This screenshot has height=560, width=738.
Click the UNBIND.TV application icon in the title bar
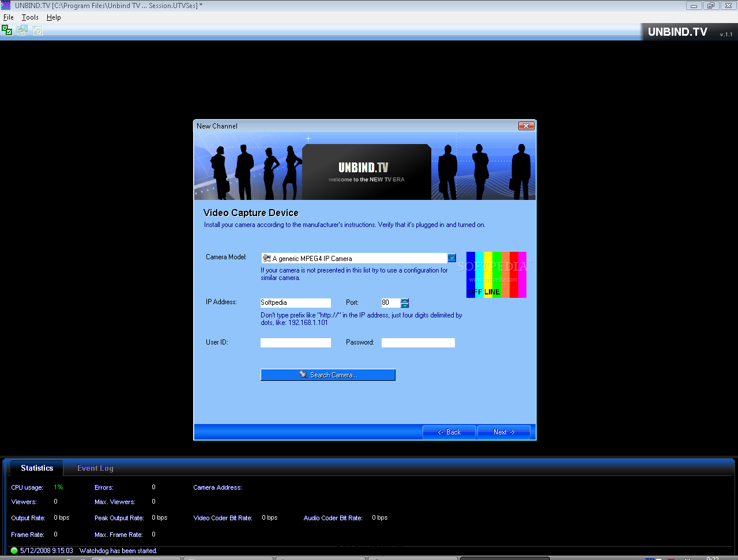(x=6, y=5)
